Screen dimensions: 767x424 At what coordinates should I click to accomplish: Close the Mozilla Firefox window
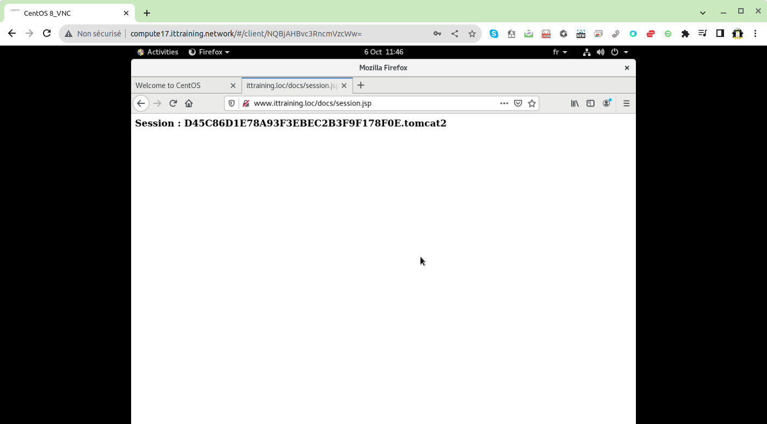click(627, 68)
